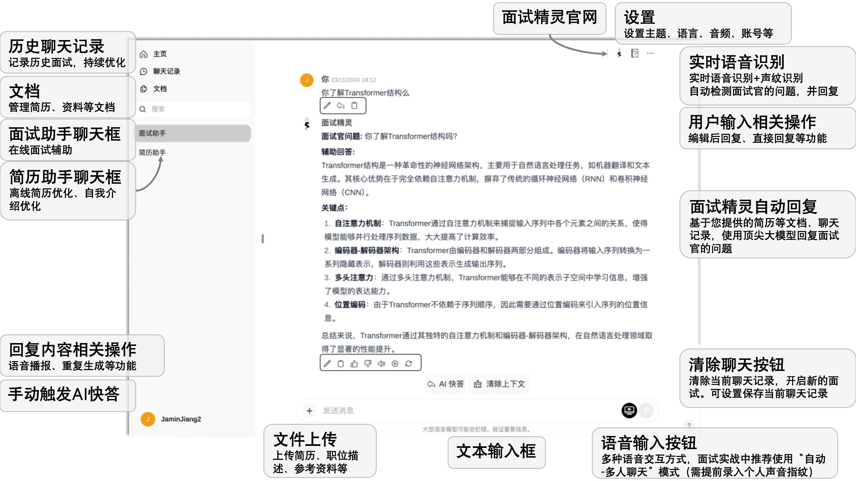Screen dimensions: 856x481
Task: Switch to the 面试助手 conversation
Action: tap(152, 133)
